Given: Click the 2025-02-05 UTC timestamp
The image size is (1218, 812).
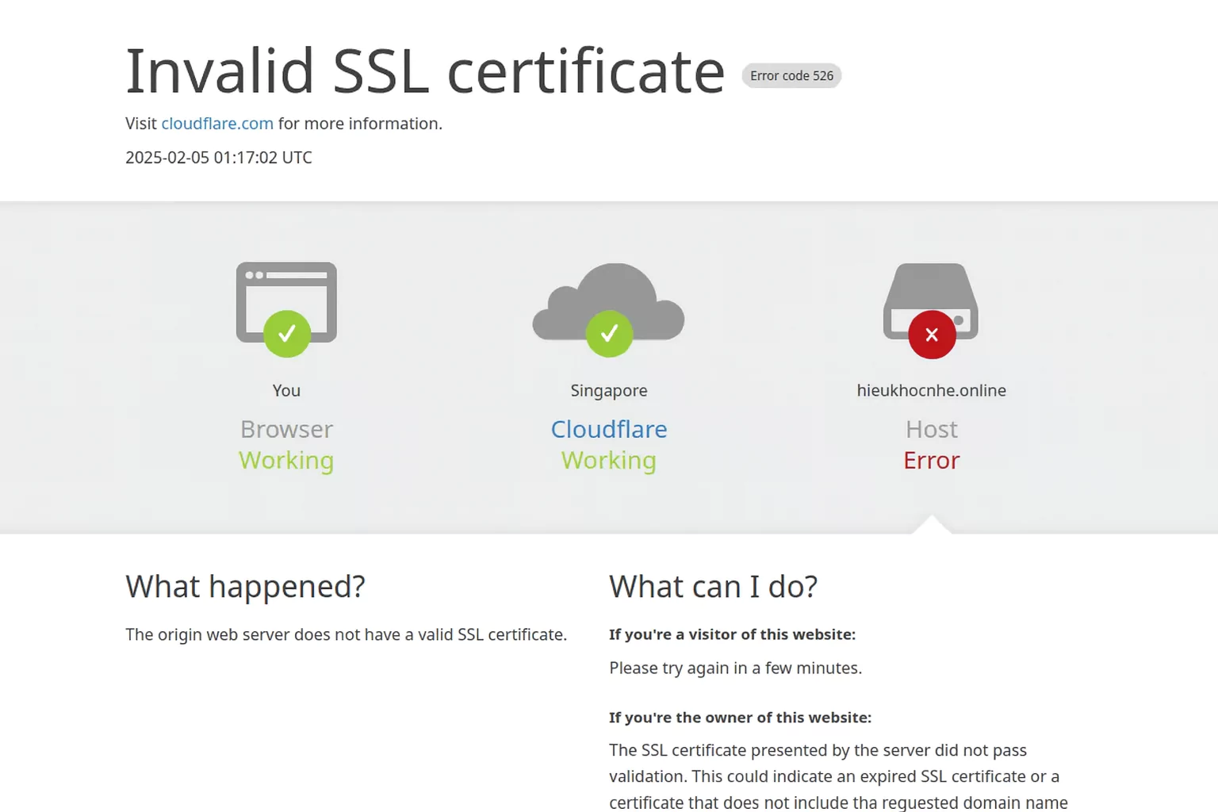Looking at the screenshot, I should 219,158.
